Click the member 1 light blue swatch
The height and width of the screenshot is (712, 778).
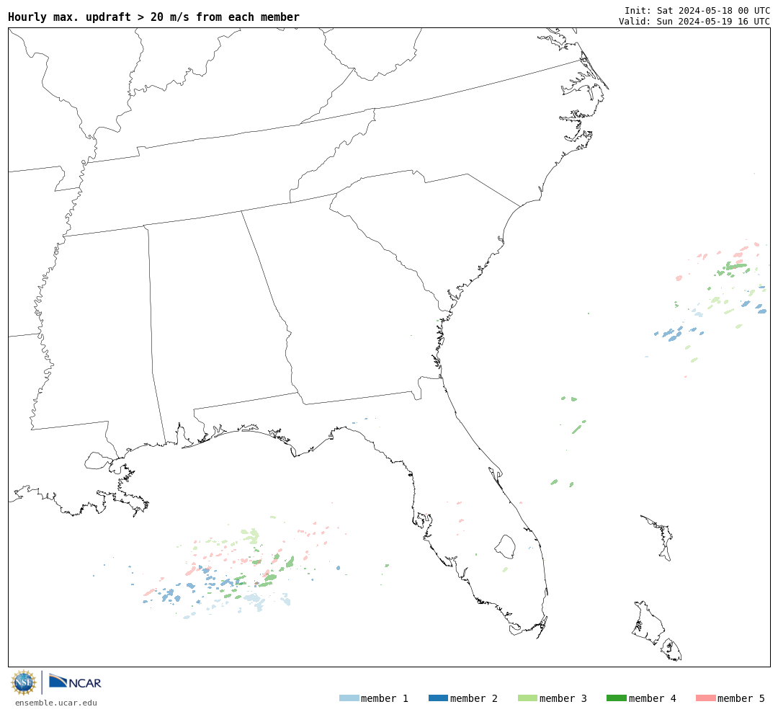(x=349, y=698)
